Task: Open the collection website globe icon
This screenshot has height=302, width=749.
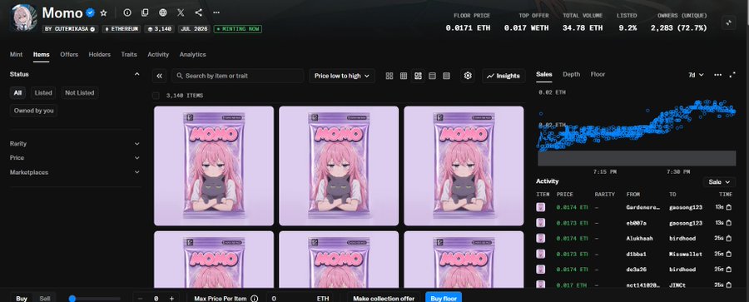Action: tap(163, 13)
